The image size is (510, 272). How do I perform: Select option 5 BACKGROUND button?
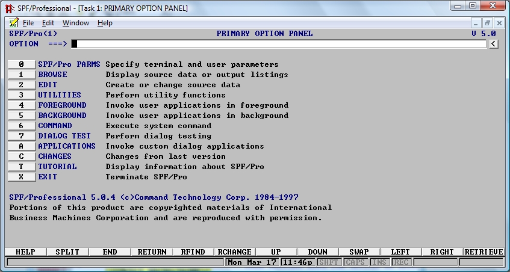22,116
